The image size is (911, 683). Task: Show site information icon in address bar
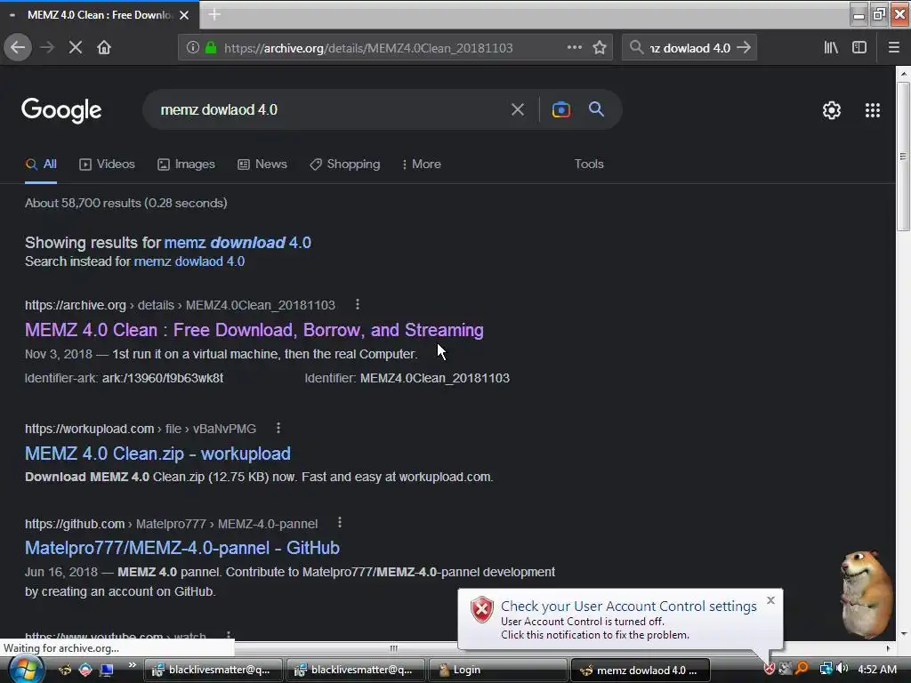pyautogui.click(x=192, y=48)
